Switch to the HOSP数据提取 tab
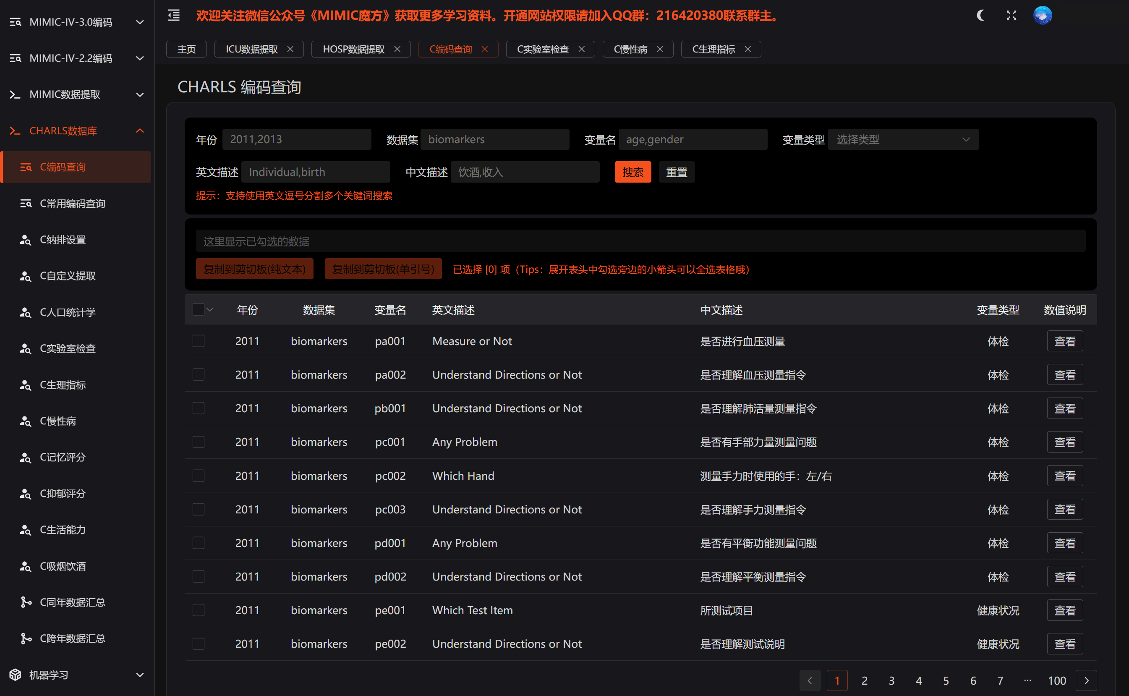 tap(353, 49)
